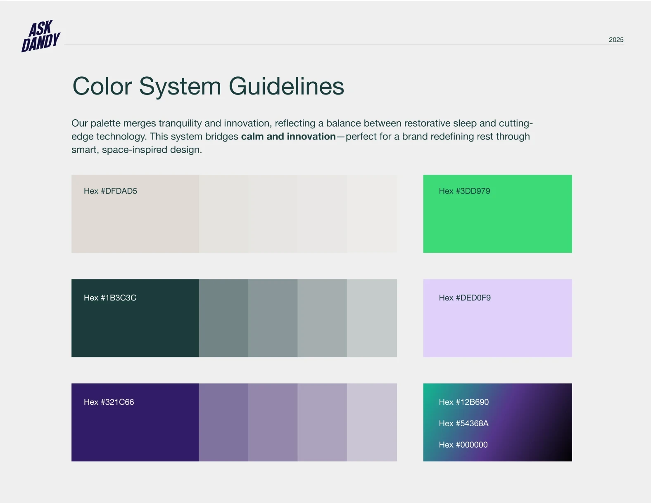Click the first tint after #321C66 swatch

(223, 422)
